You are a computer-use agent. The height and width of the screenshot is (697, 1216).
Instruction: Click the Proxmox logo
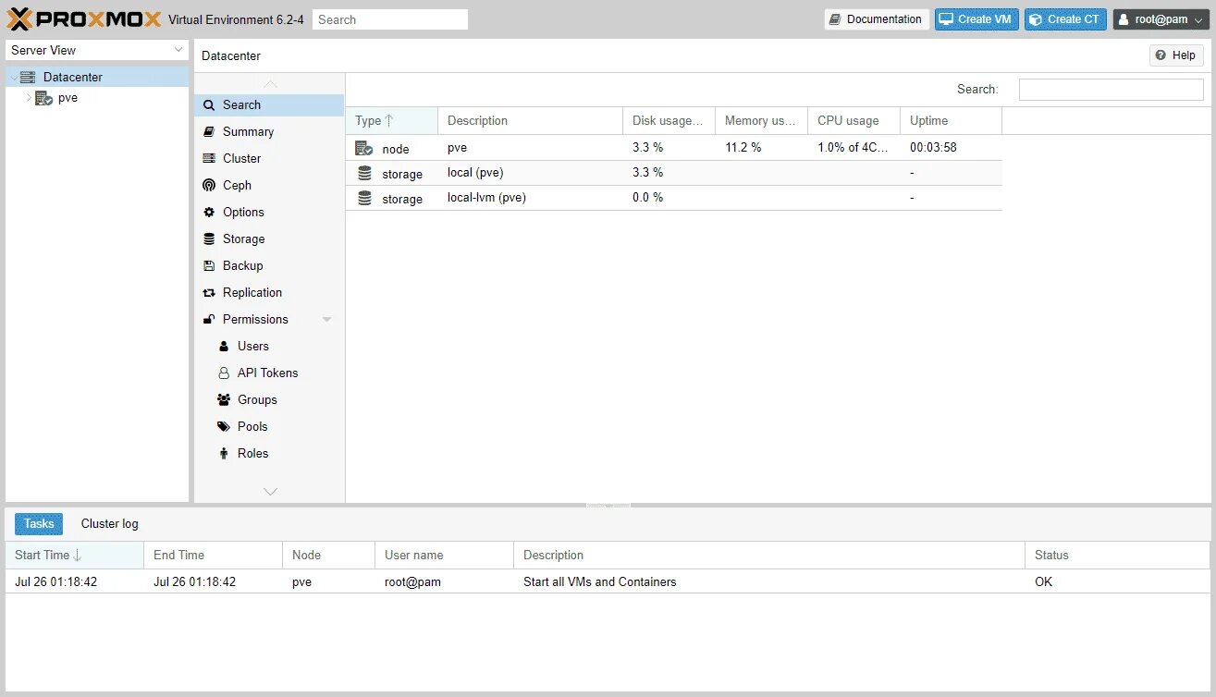tap(84, 18)
